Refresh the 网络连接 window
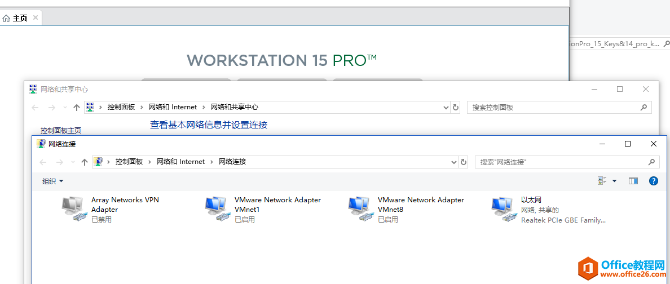This screenshot has height=284, width=670. coord(464,162)
